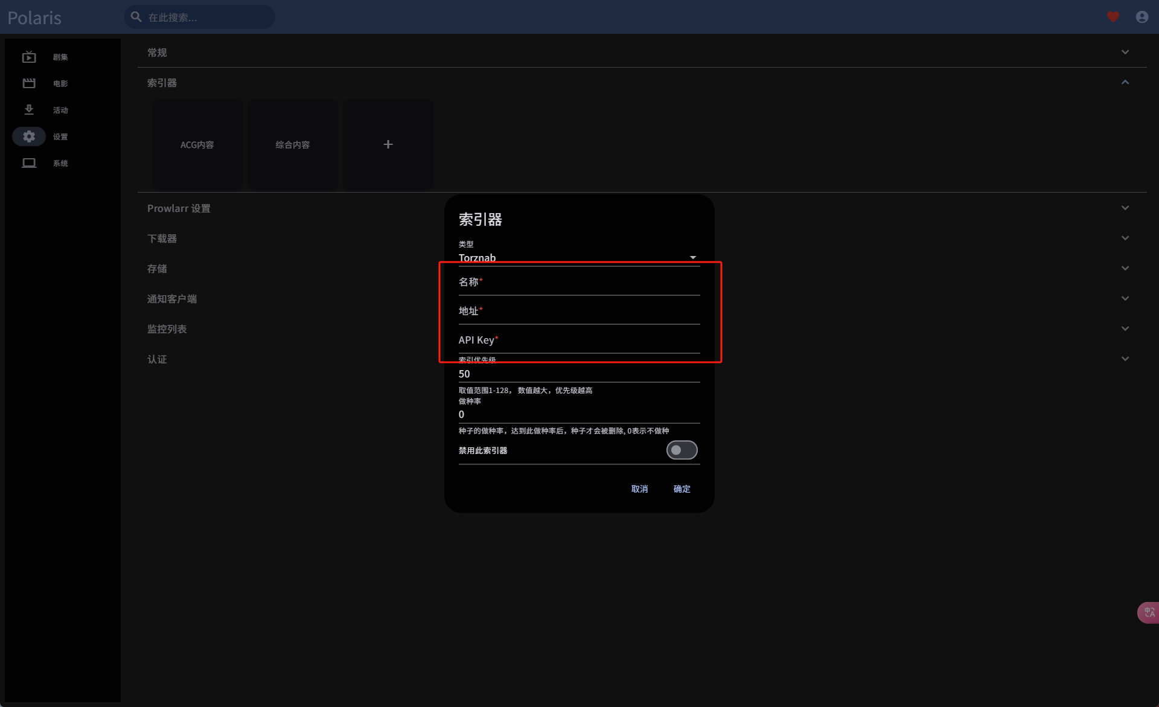This screenshot has width=1159, height=707.
Task: Expand the 通知客户端 section chevron
Action: tap(1125, 298)
